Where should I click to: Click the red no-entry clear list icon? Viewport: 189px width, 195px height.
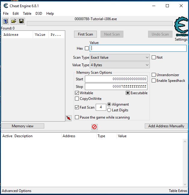point(94,127)
